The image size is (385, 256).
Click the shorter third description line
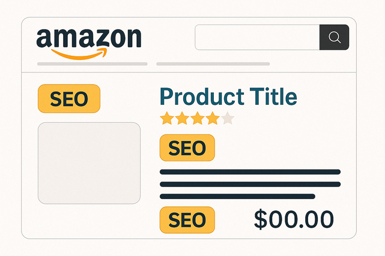(x=237, y=196)
